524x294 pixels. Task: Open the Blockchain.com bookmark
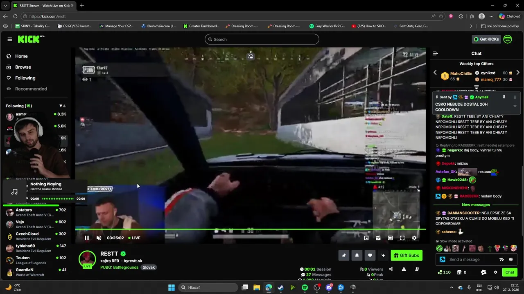[158, 26]
